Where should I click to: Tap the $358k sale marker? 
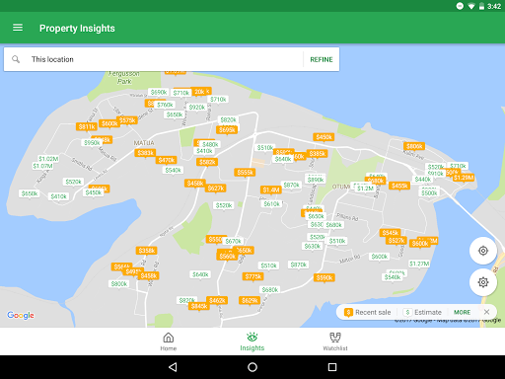coord(146,251)
